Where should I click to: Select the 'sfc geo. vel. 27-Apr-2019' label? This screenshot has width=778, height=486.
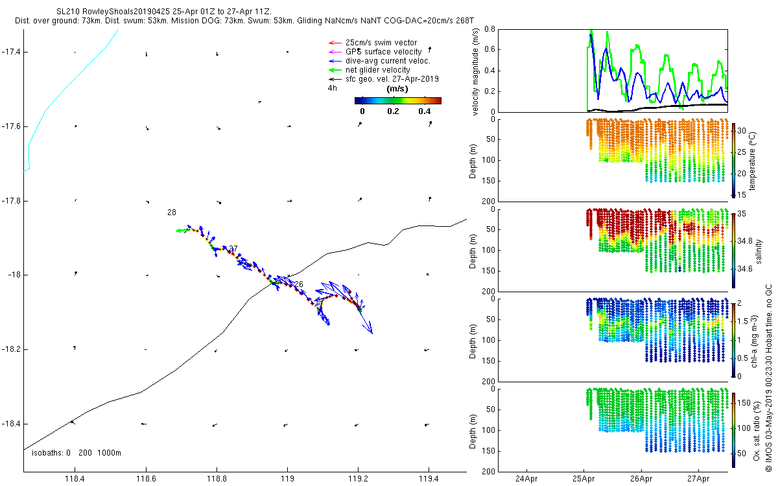[392, 78]
